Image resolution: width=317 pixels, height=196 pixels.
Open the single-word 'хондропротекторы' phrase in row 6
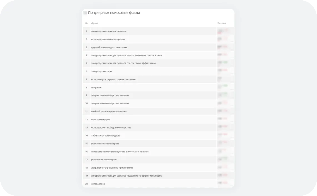click(101, 71)
